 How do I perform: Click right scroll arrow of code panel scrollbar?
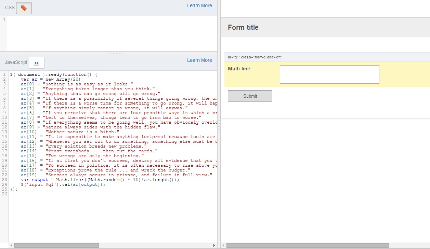(x=214, y=245)
